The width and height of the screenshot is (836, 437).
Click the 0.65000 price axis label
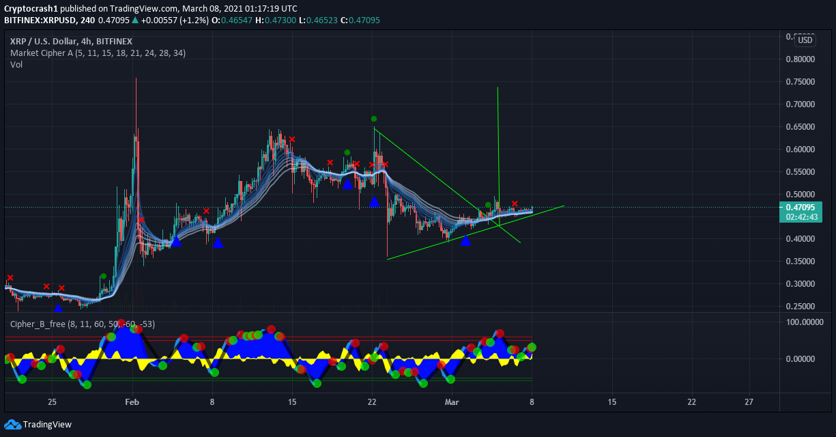(x=800, y=127)
